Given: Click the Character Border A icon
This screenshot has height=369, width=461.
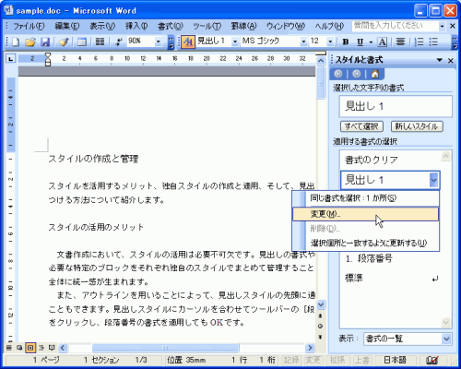Looking at the screenshot, I should pos(382,42).
